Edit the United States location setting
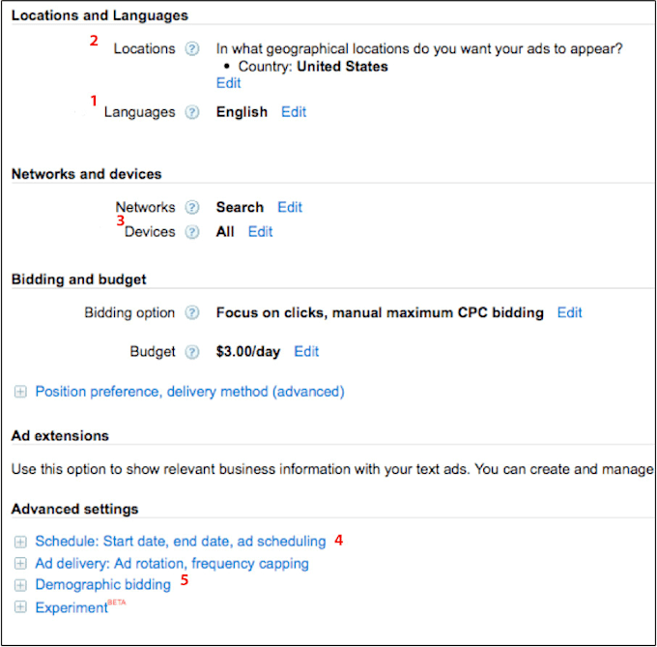Image resolution: width=657 pixels, height=647 pixels. (x=228, y=83)
